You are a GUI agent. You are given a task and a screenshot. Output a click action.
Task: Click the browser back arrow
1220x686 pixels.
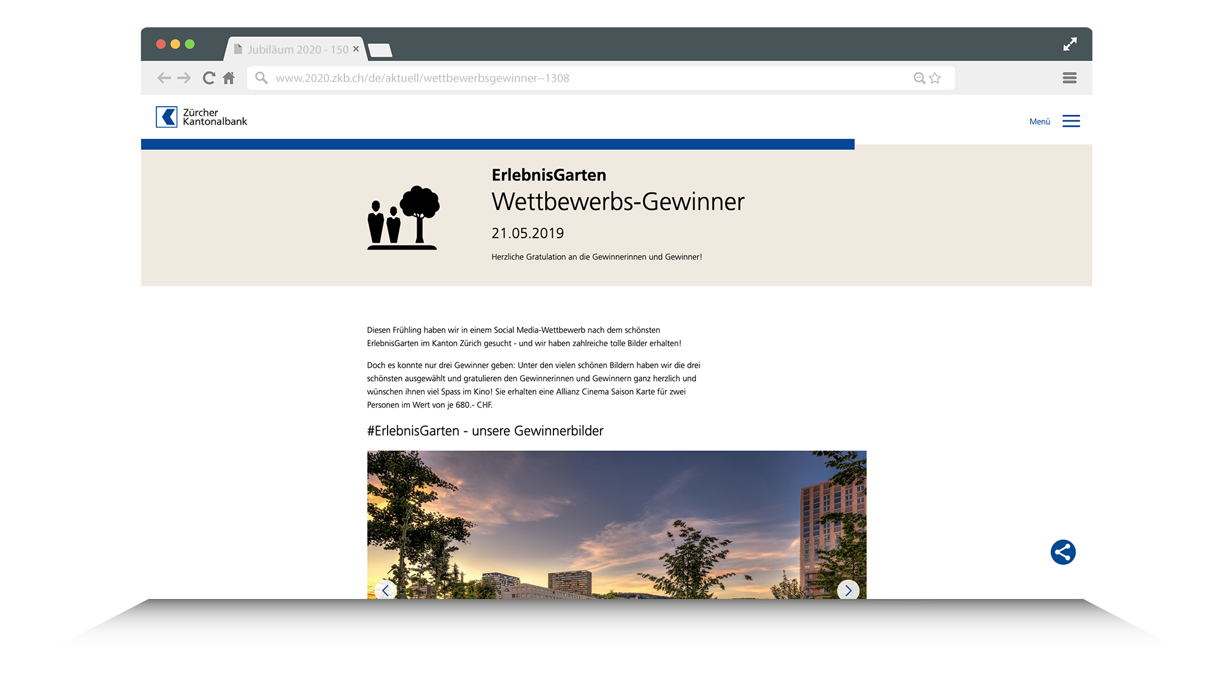pos(164,77)
